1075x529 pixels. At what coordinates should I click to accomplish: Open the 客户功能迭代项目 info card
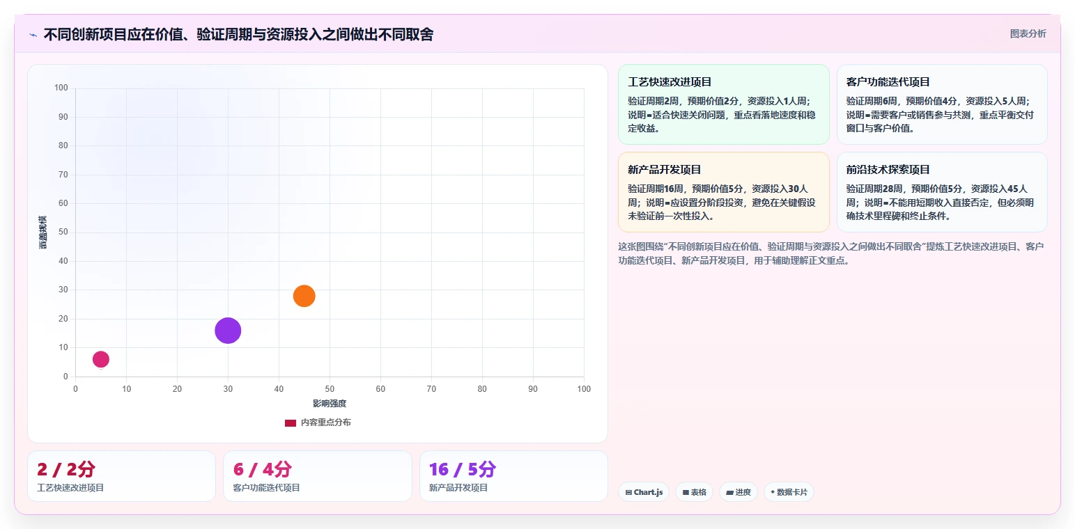tap(942, 104)
